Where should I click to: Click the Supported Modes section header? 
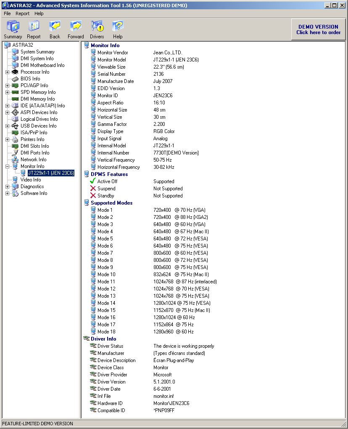(x=111, y=203)
